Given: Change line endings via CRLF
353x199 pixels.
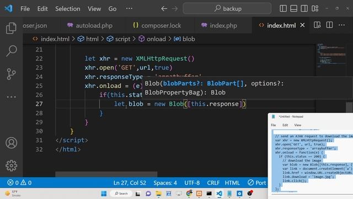Looking at the screenshot, I should click(x=213, y=183).
